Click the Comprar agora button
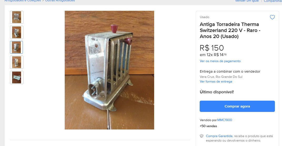Screen dimensions: 282x146 237,106
